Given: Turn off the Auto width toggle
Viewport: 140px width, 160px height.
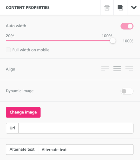Looking at the screenshot, I should (127, 26).
